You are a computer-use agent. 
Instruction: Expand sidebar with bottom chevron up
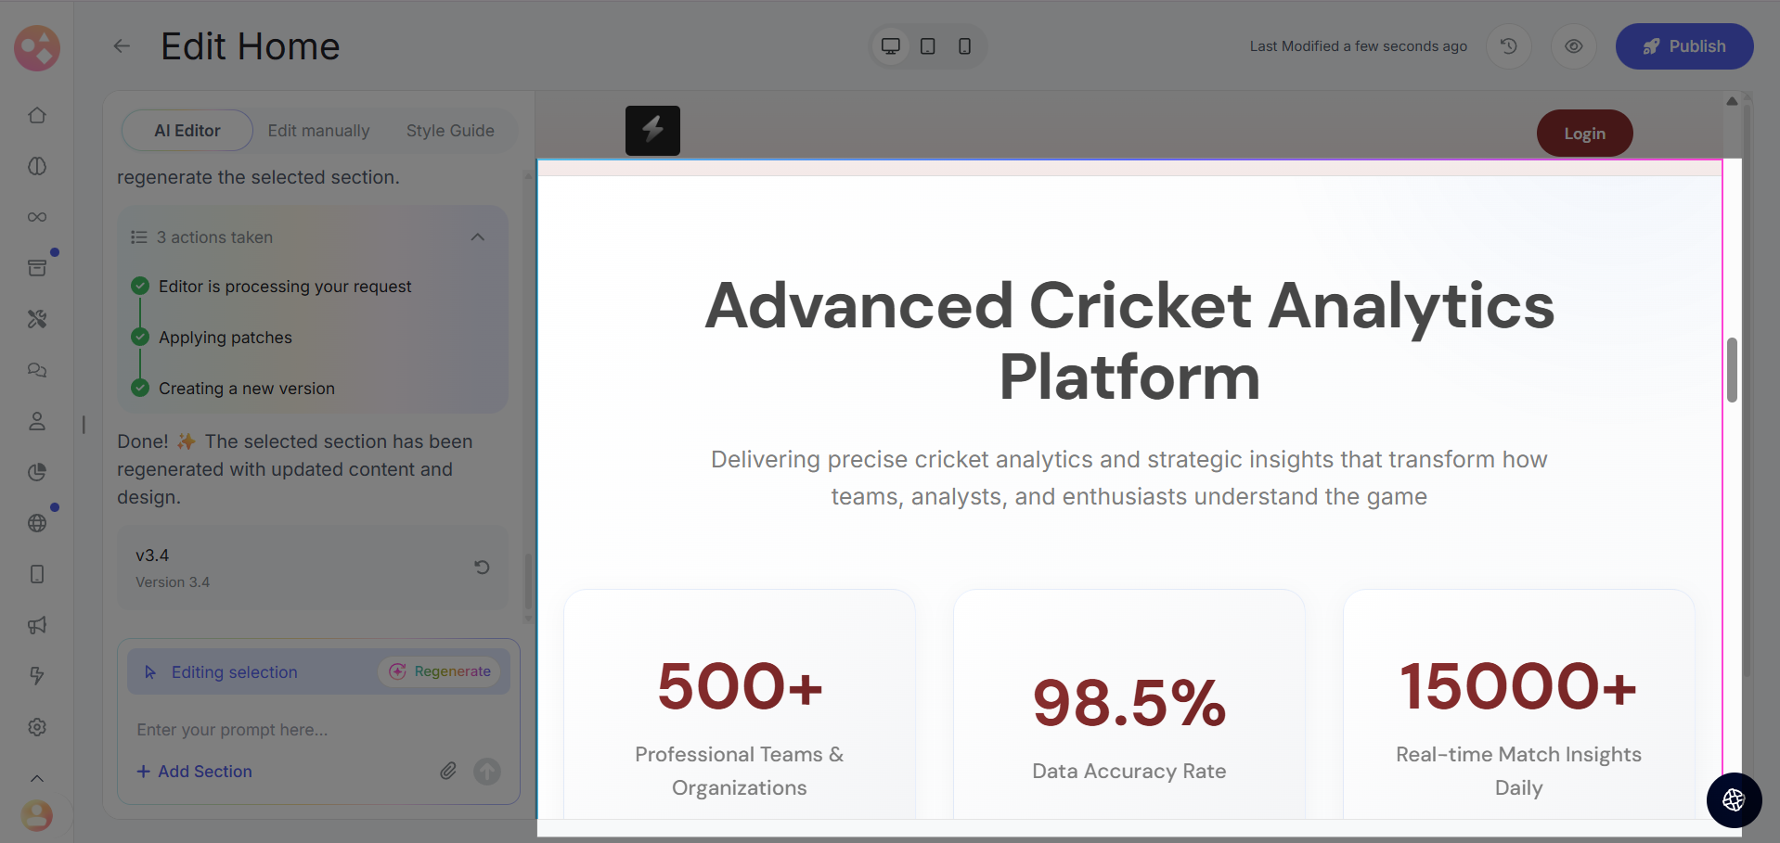[37, 778]
